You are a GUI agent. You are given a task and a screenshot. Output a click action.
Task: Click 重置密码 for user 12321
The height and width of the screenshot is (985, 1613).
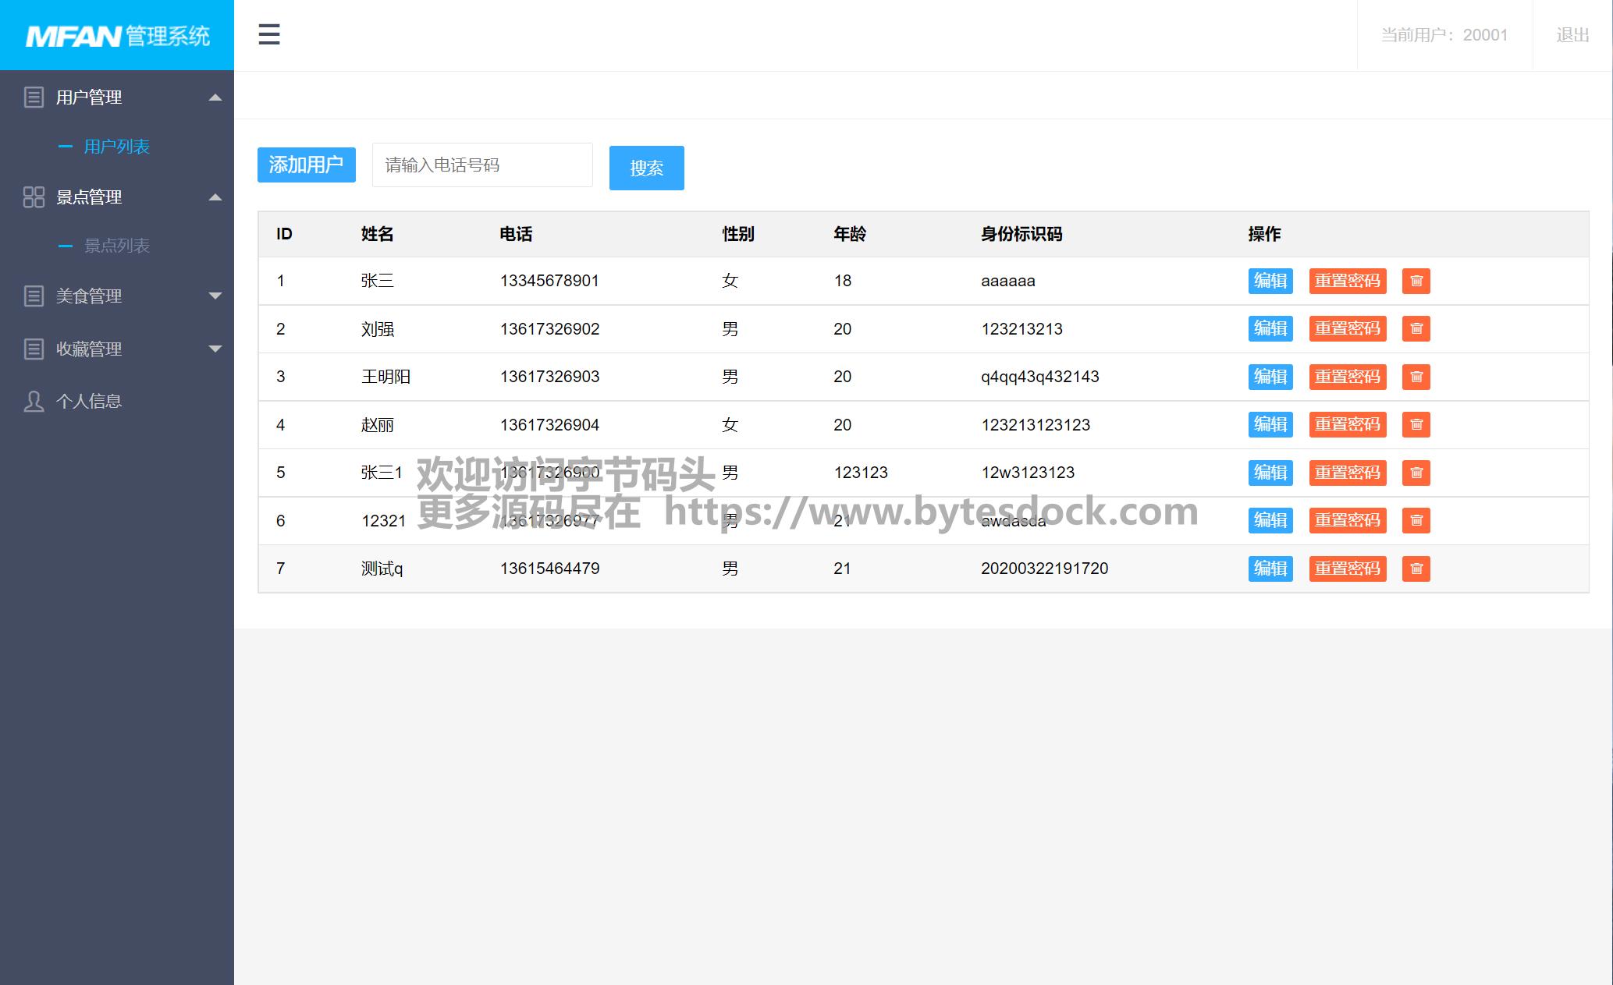click(1347, 520)
